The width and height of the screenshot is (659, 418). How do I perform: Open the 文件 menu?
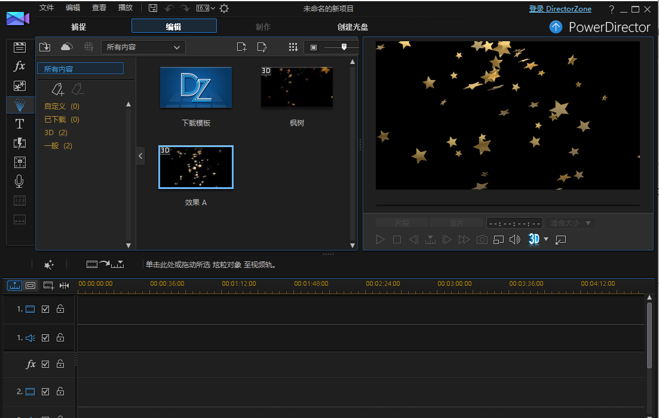pos(47,8)
